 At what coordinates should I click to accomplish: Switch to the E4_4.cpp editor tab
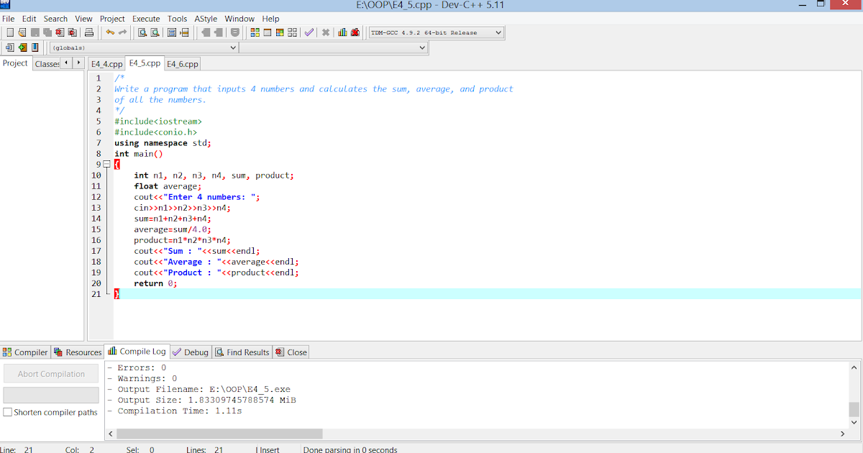coord(106,64)
